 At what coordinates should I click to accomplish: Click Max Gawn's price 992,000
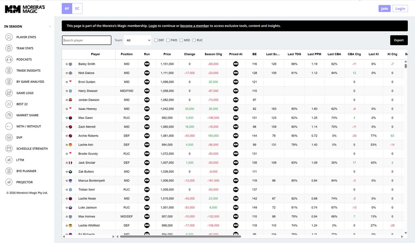(x=167, y=118)
